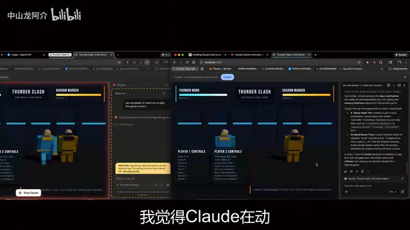The image size is (410, 230).
Task: Open Gemini panel header's more options icon
Action: pyautogui.click(x=394, y=85)
